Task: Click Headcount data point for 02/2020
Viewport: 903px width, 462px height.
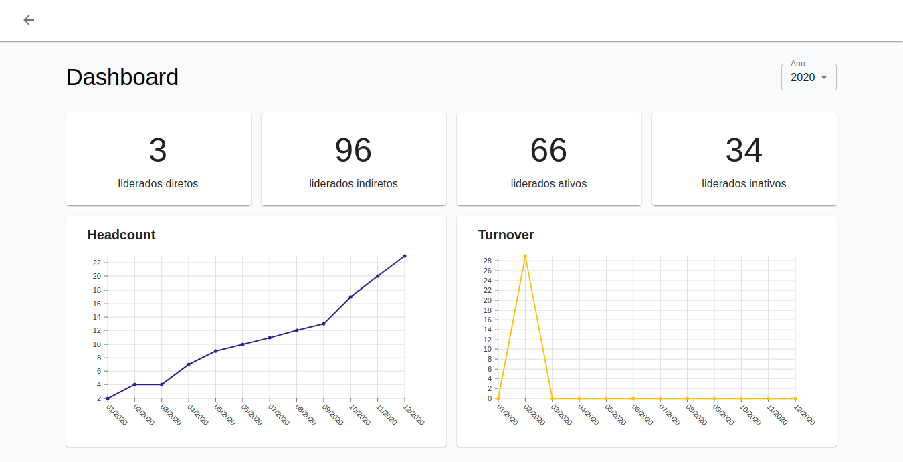Action: 134,384
